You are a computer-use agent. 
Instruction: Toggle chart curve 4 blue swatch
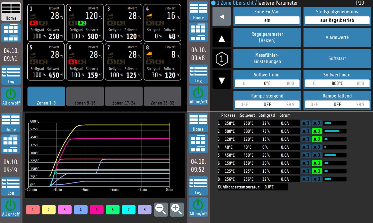[81, 210]
